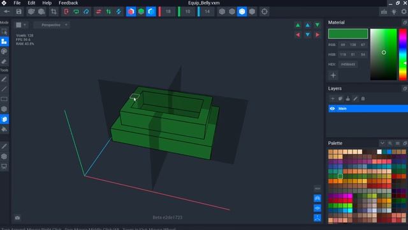Add a new layer with plus icon

(x=333, y=98)
